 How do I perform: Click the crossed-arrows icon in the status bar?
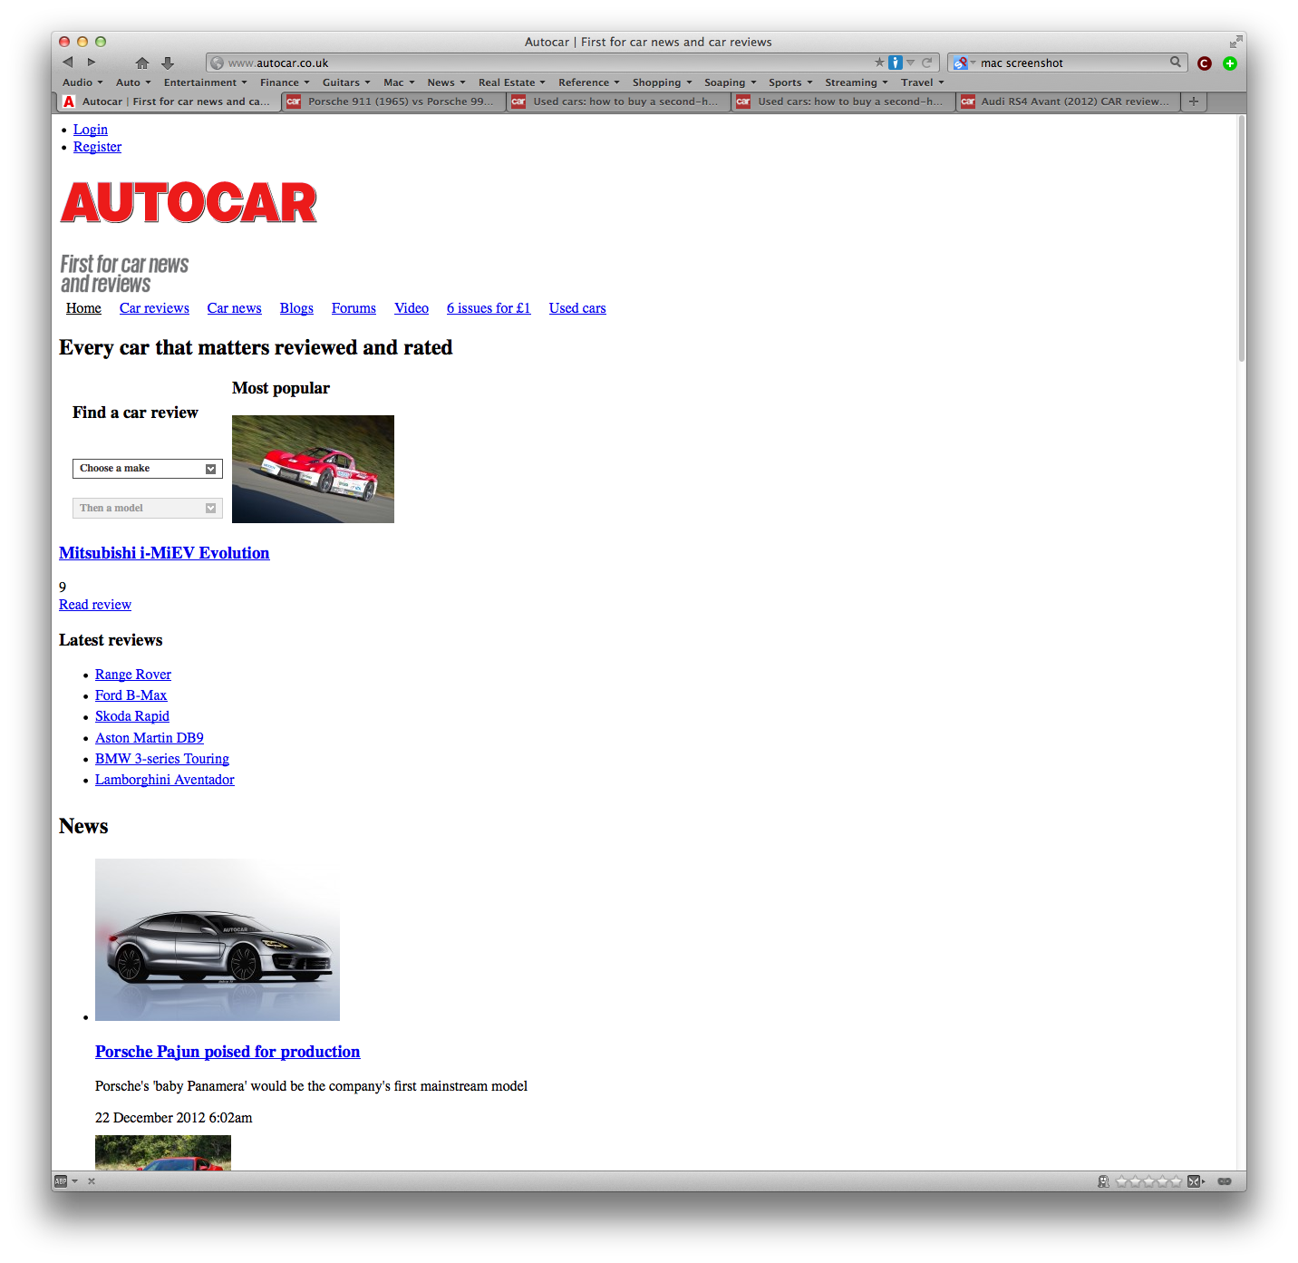[x=1194, y=1180]
